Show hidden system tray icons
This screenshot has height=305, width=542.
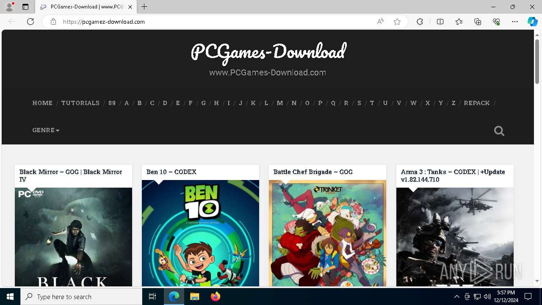(456, 297)
